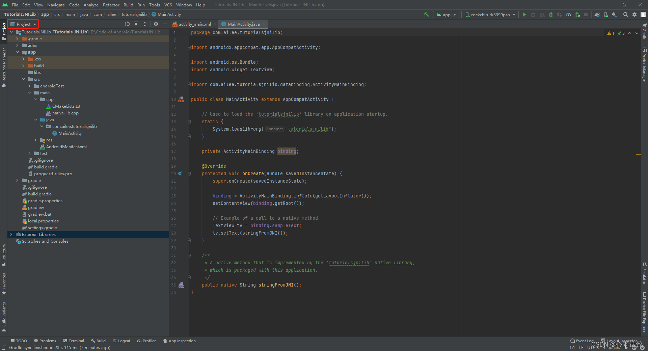The image size is (648, 351).
Task: Click the account avatar icon
Action: (643, 15)
